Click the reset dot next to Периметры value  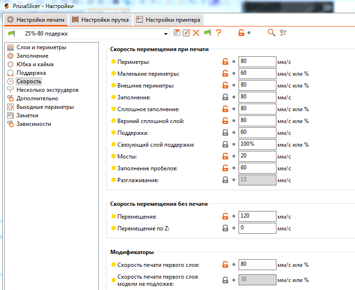click(x=234, y=62)
